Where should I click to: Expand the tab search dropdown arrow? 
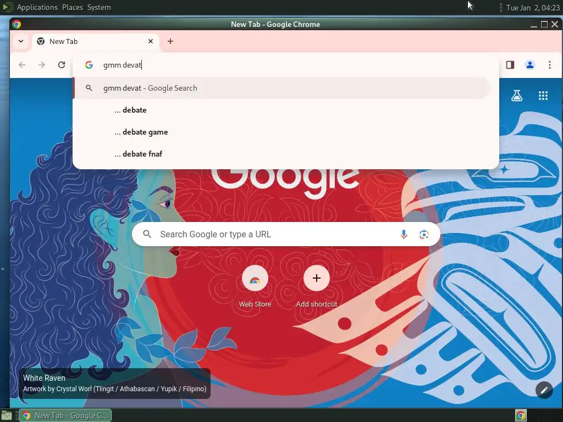pyautogui.click(x=21, y=41)
